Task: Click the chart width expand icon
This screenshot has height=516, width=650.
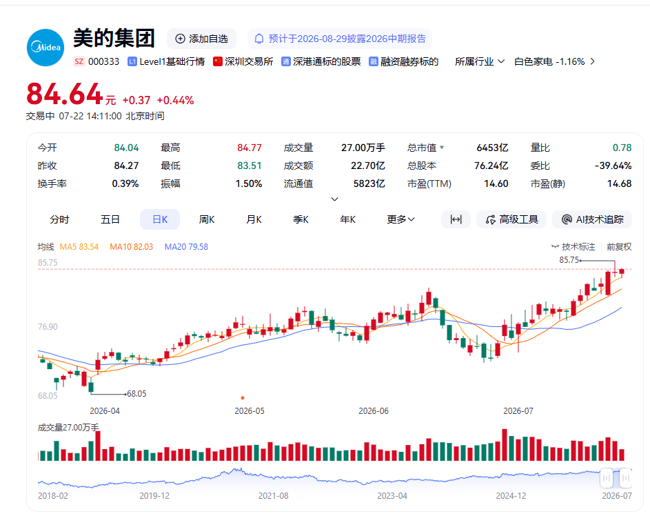Action: (x=456, y=219)
